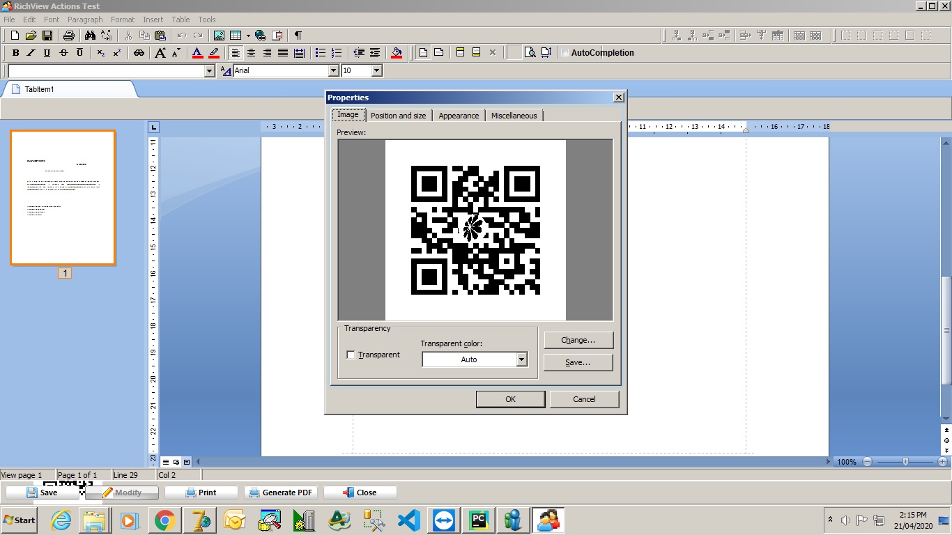This screenshot has height=535, width=952.
Task: Apply numbered list
Action: tap(337, 53)
